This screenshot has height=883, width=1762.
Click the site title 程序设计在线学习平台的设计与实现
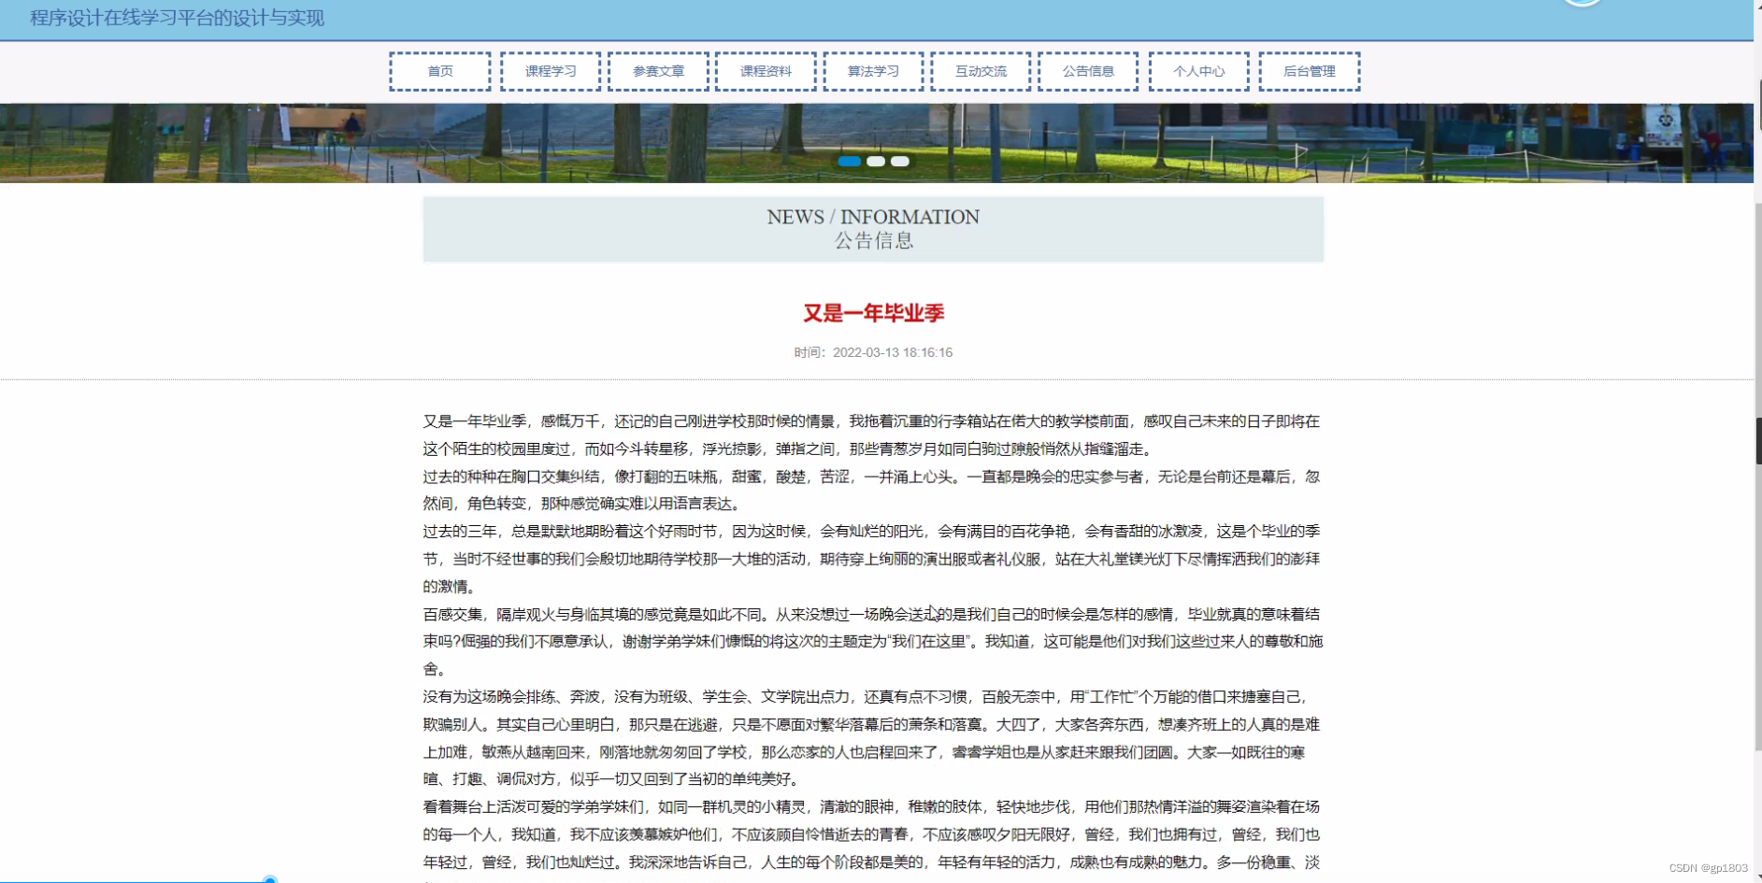click(x=177, y=19)
